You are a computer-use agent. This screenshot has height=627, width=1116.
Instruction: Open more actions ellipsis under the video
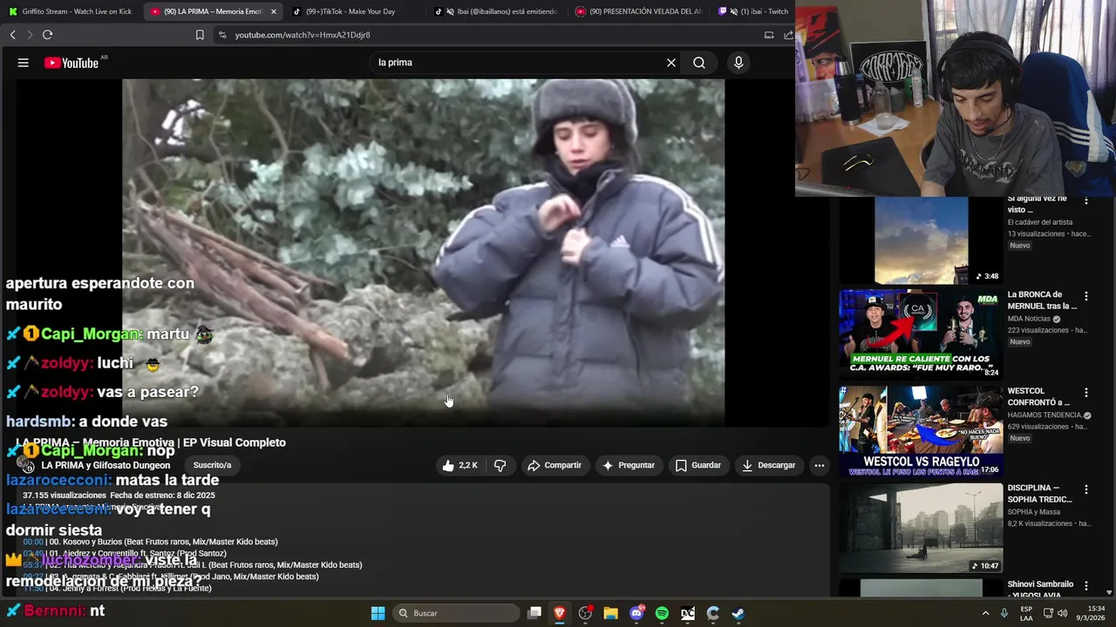pyautogui.click(x=819, y=465)
